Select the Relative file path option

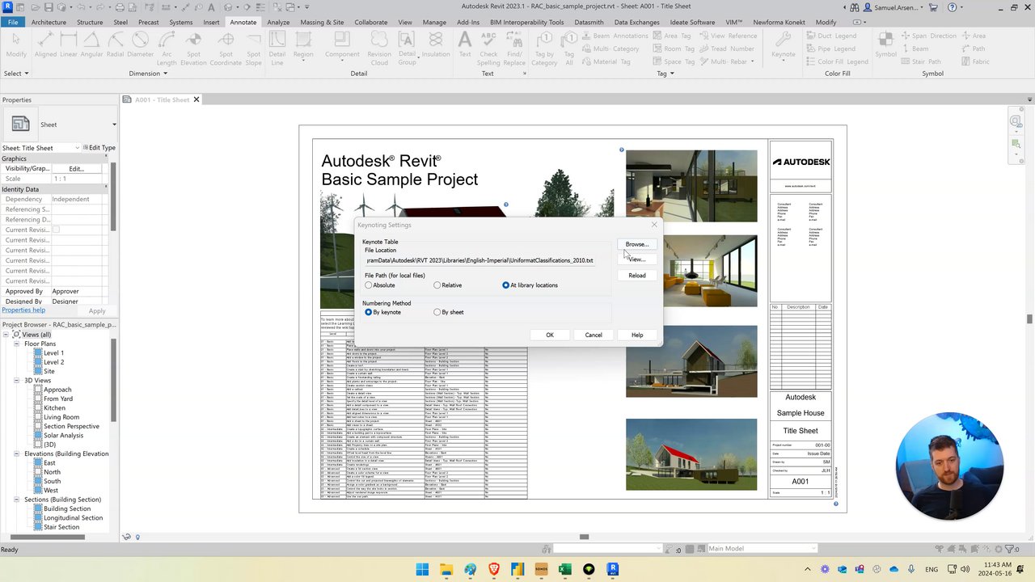[437, 285]
